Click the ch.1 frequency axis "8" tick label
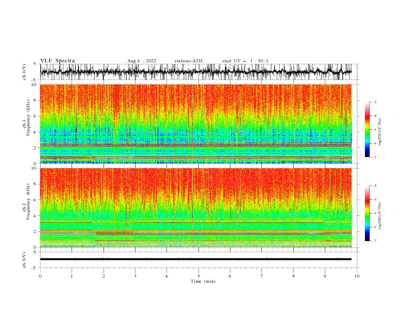Image resolution: width=402 pixels, height=310 pixels. click(x=36, y=100)
